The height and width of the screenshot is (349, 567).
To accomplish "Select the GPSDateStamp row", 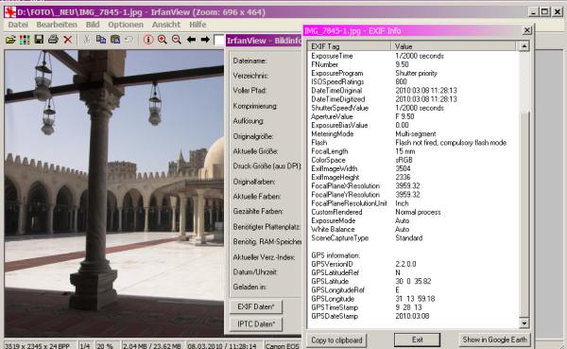I will pos(413,316).
